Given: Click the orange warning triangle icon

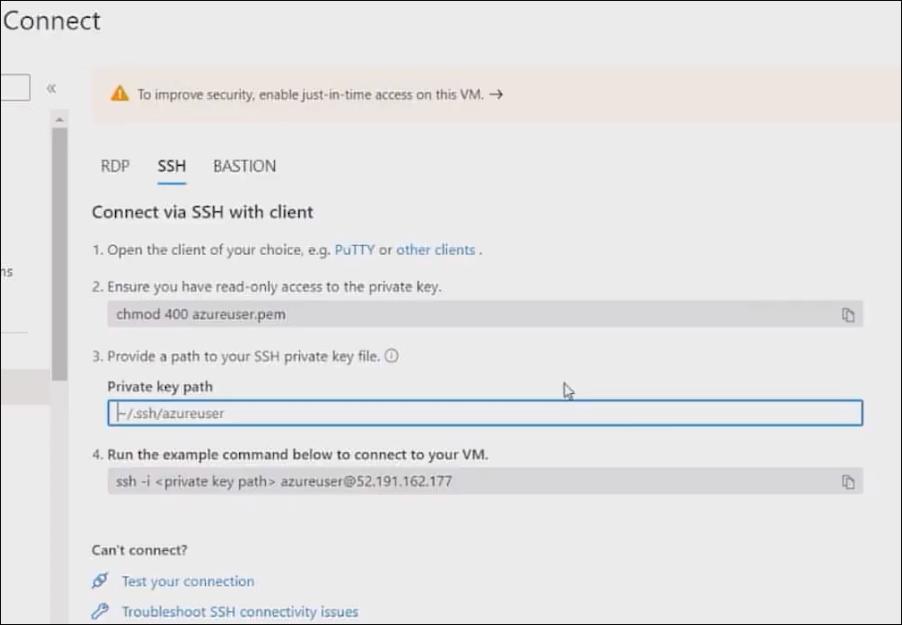Looking at the screenshot, I should coord(120,94).
